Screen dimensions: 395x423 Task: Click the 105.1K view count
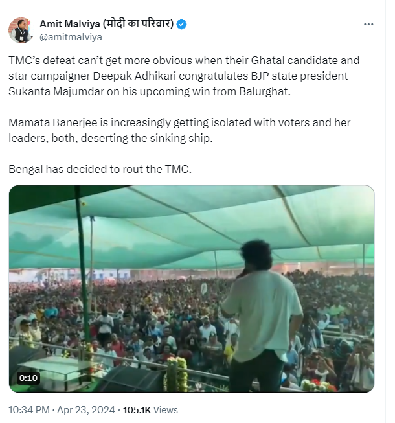(136, 410)
